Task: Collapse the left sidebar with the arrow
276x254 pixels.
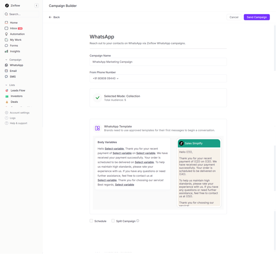Action: click(37, 5)
